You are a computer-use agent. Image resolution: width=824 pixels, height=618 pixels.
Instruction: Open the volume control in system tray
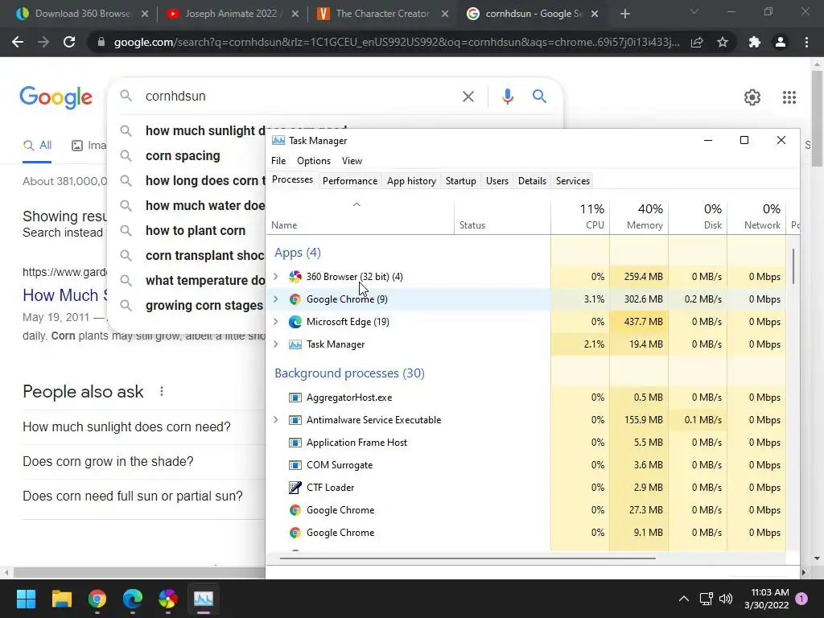(x=726, y=599)
